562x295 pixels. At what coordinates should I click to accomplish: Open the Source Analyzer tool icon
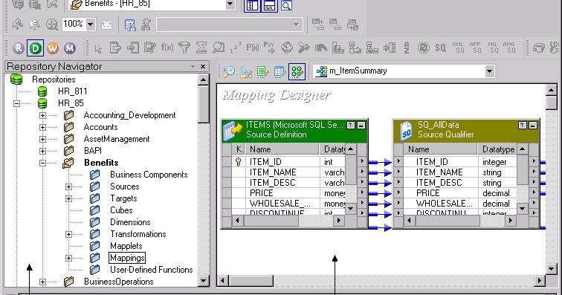point(229,71)
